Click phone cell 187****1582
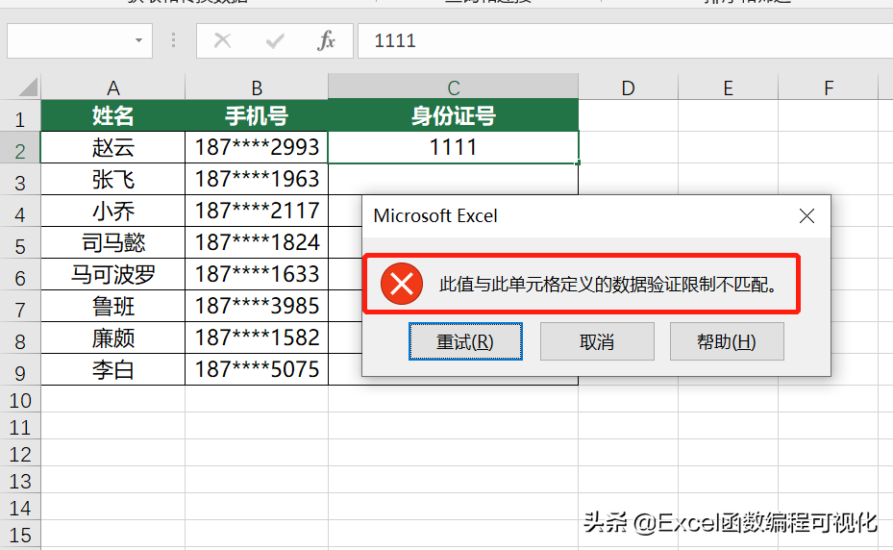Screen dimensions: 893x550 257,337
